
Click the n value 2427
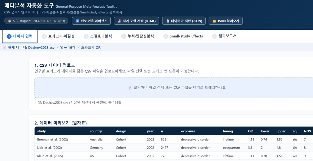pyautogui.click(x=165, y=148)
